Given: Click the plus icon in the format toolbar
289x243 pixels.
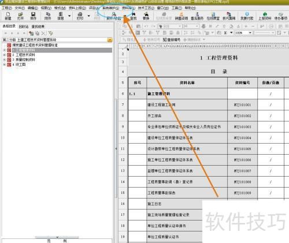Looking at the screenshot, I should point(246,26).
